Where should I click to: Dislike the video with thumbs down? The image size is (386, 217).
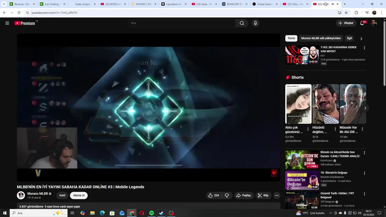(227, 195)
